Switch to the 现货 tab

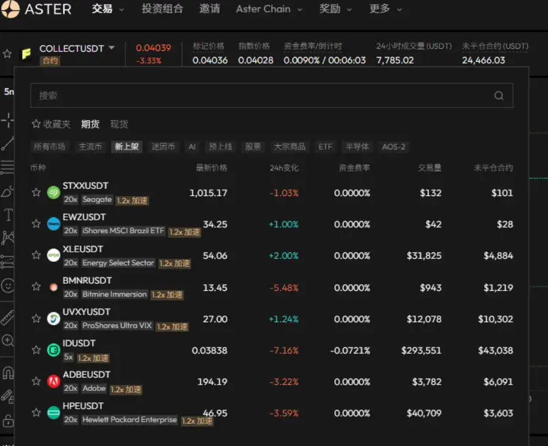click(x=119, y=124)
